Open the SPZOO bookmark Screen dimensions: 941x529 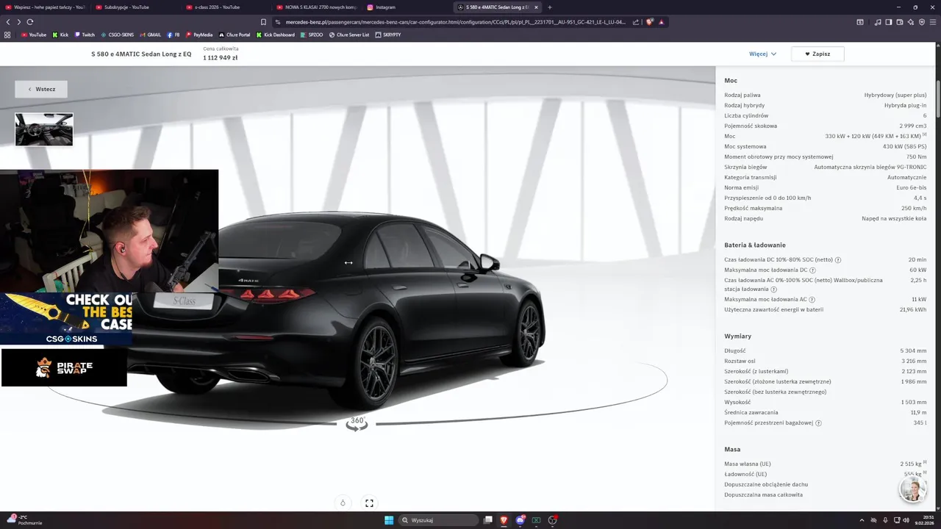[312, 35]
